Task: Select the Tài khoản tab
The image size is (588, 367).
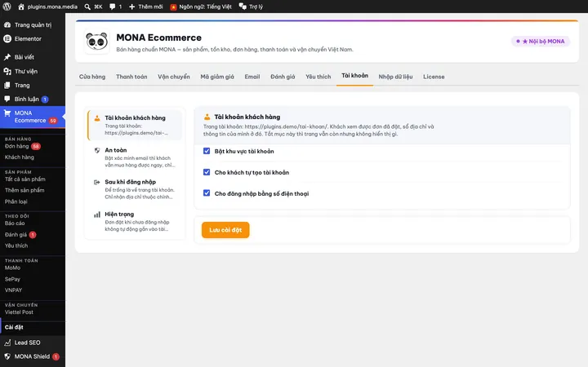Action: point(354,76)
